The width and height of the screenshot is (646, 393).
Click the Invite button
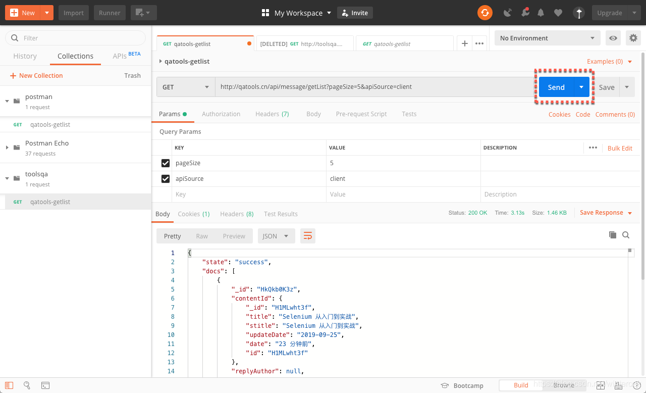coord(355,13)
